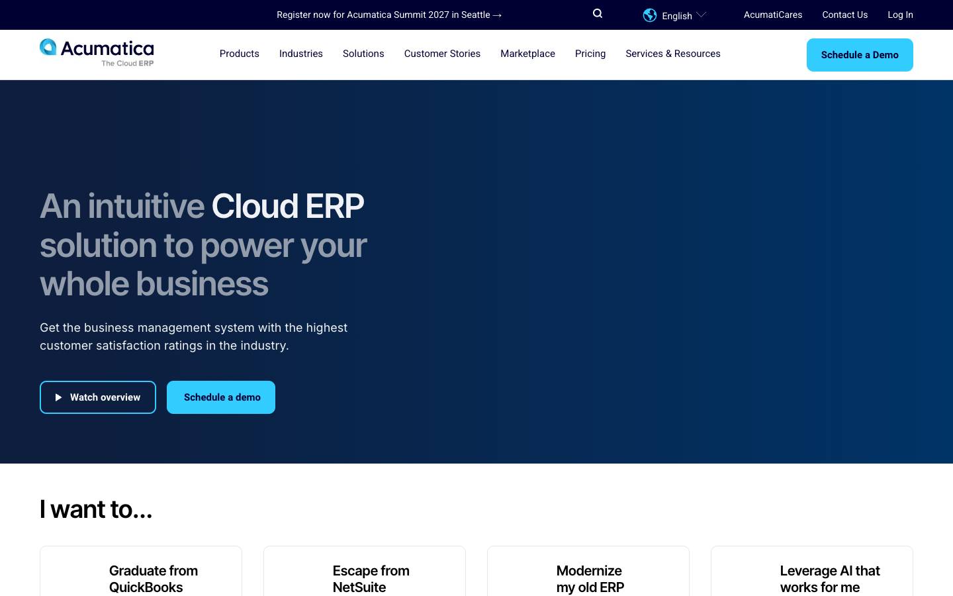
Task: Open the Products menu
Action: 240,54
